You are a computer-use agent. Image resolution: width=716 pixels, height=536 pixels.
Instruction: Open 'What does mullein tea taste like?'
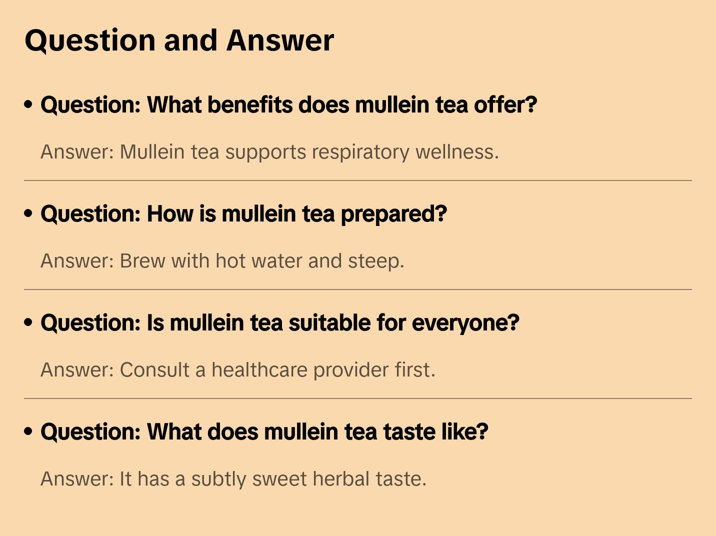[264, 432]
